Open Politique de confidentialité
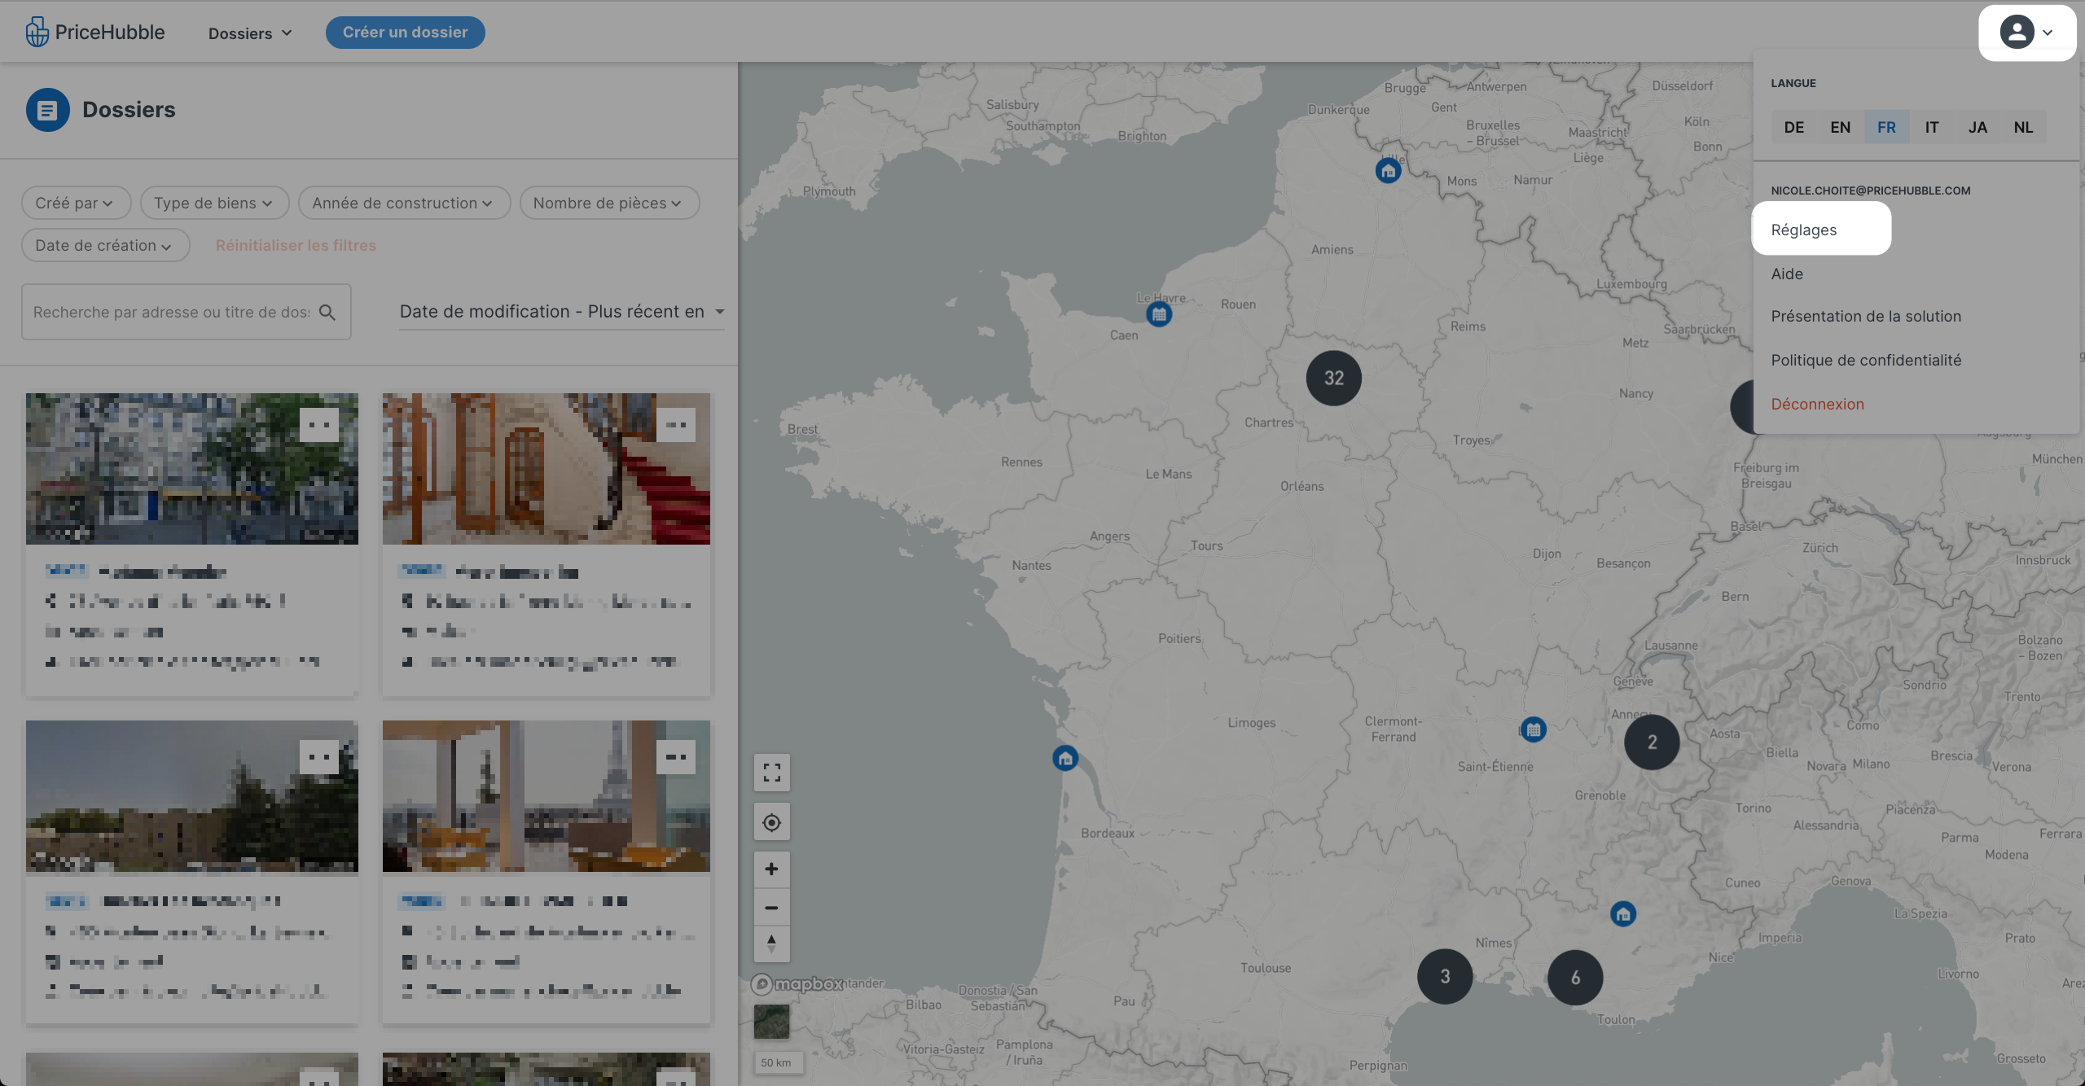The height and width of the screenshot is (1086, 2085). click(x=1866, y=360)
